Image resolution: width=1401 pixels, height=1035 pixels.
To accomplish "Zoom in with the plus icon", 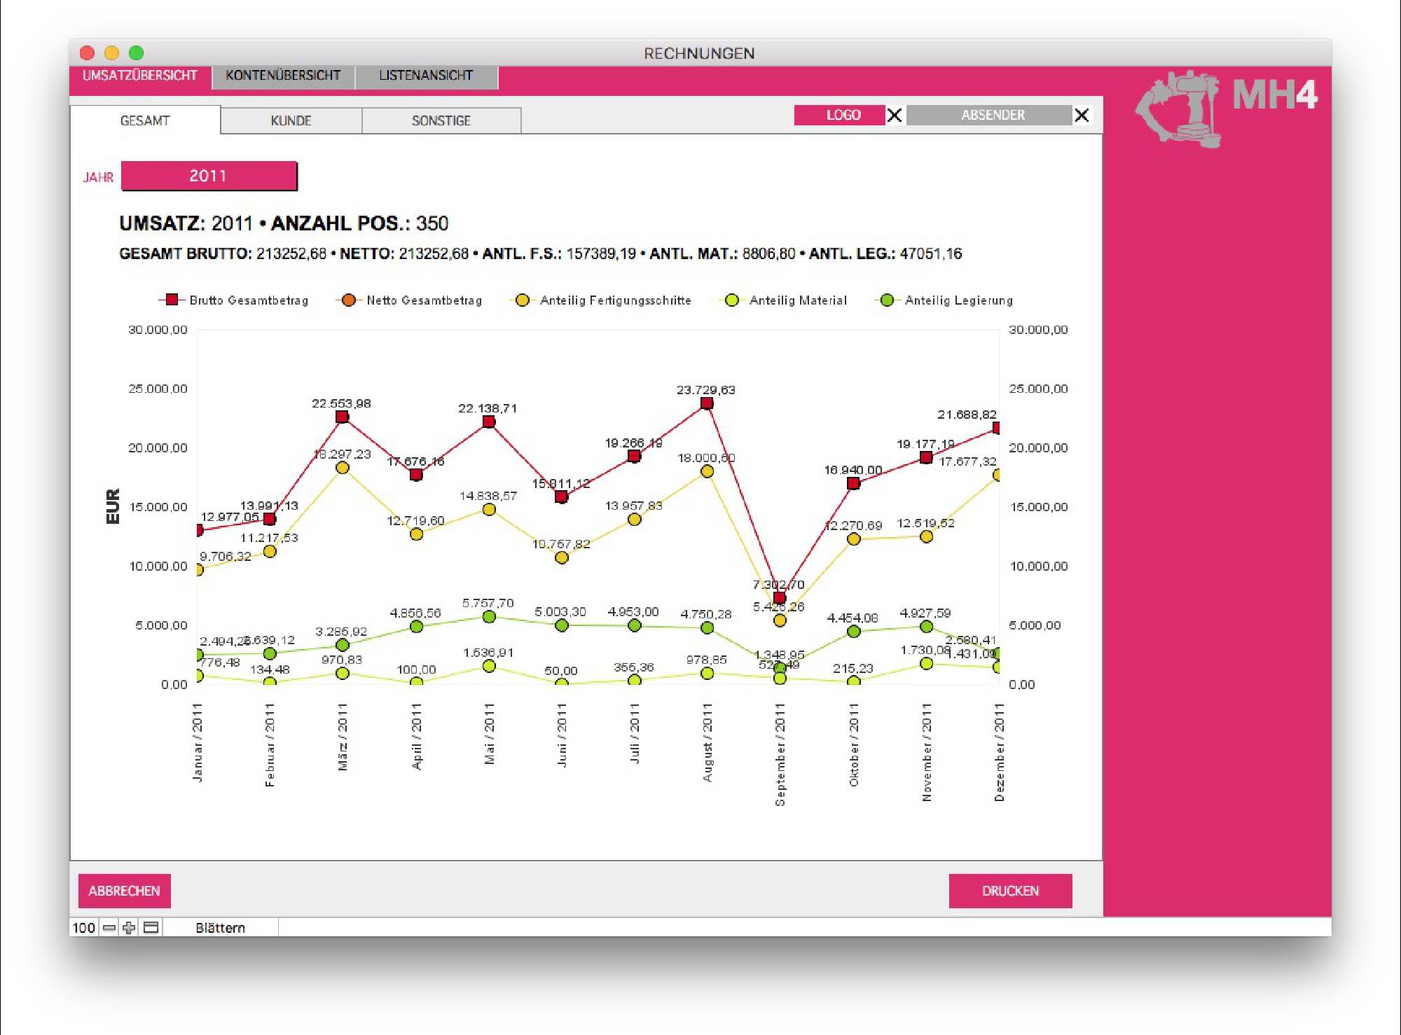I will (129, 928).
